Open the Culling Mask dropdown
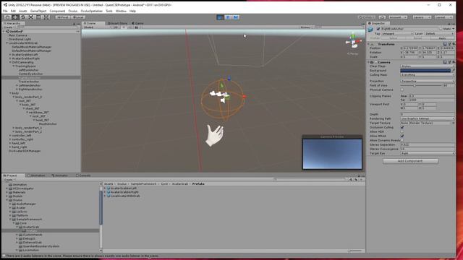Image resolution: width=463 pixels, height=260 pixels. 428,75
